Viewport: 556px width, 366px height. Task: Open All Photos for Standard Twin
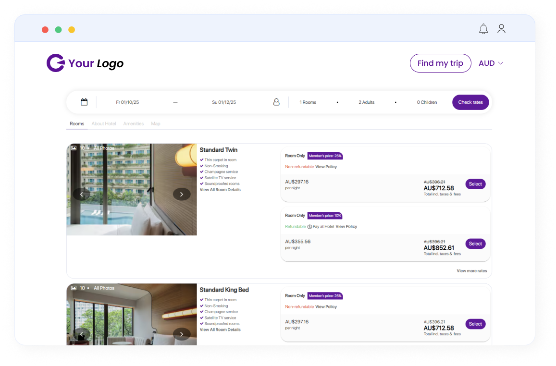[x=104, y=148]
